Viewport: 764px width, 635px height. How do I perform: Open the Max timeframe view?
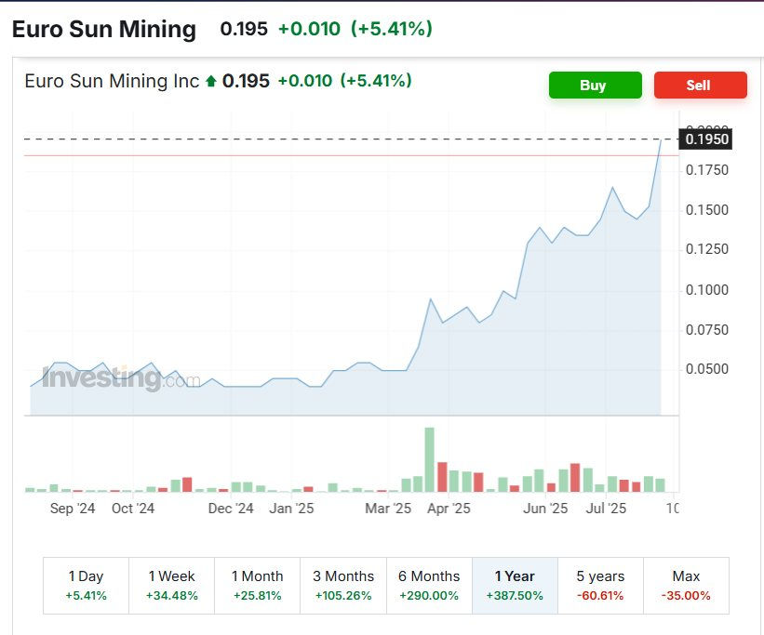pos(686,585)
